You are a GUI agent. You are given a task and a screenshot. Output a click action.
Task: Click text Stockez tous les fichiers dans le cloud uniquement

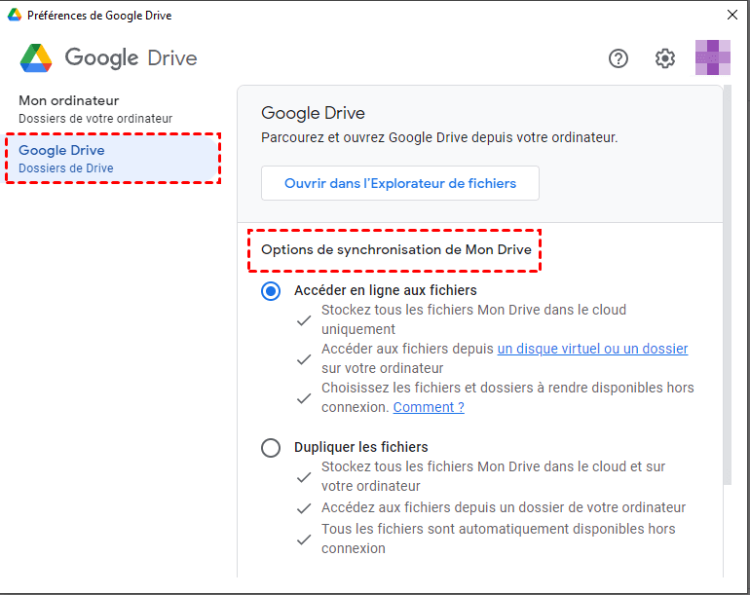[x=473, y=319]
